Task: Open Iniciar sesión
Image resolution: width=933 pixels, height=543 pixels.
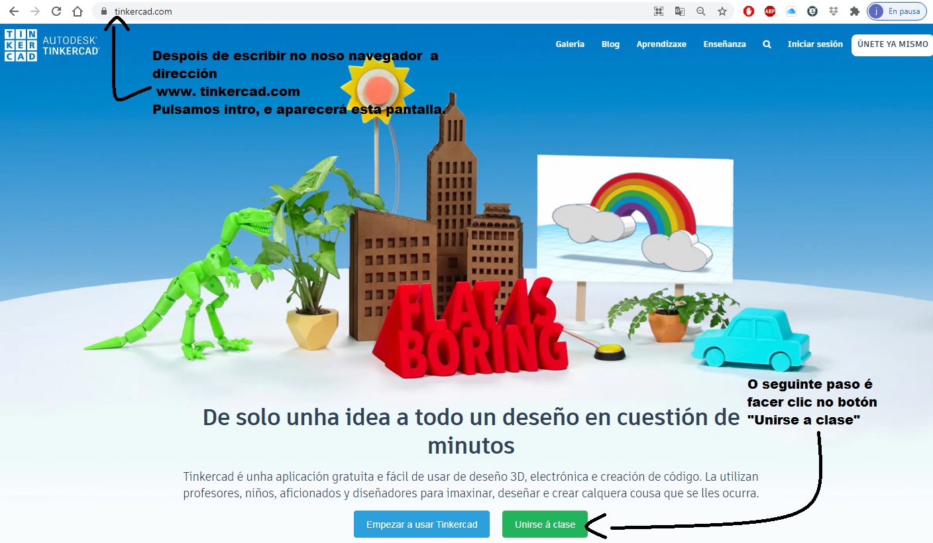Action: pos(815,44)
